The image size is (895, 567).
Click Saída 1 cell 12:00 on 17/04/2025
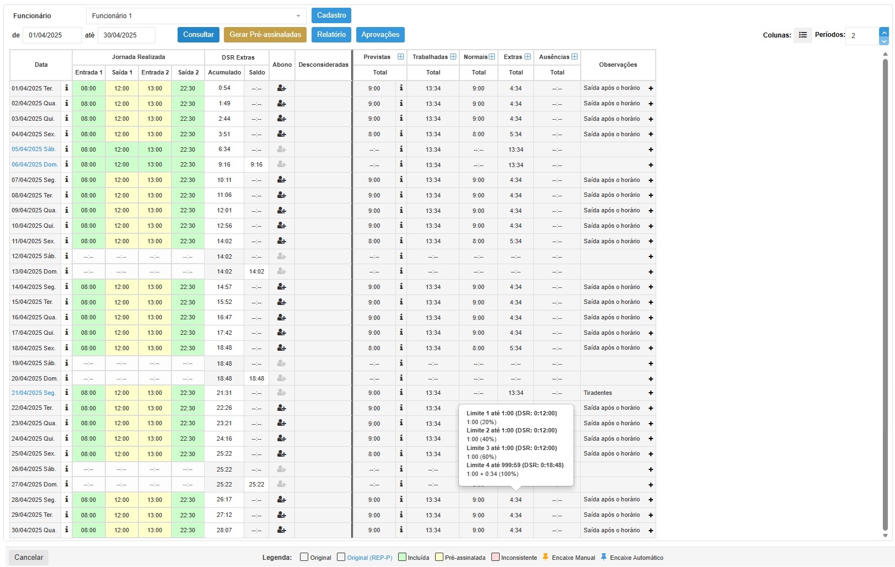(121, 333)
